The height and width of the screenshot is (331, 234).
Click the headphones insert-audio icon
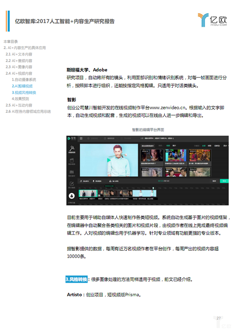coord(110,181)
